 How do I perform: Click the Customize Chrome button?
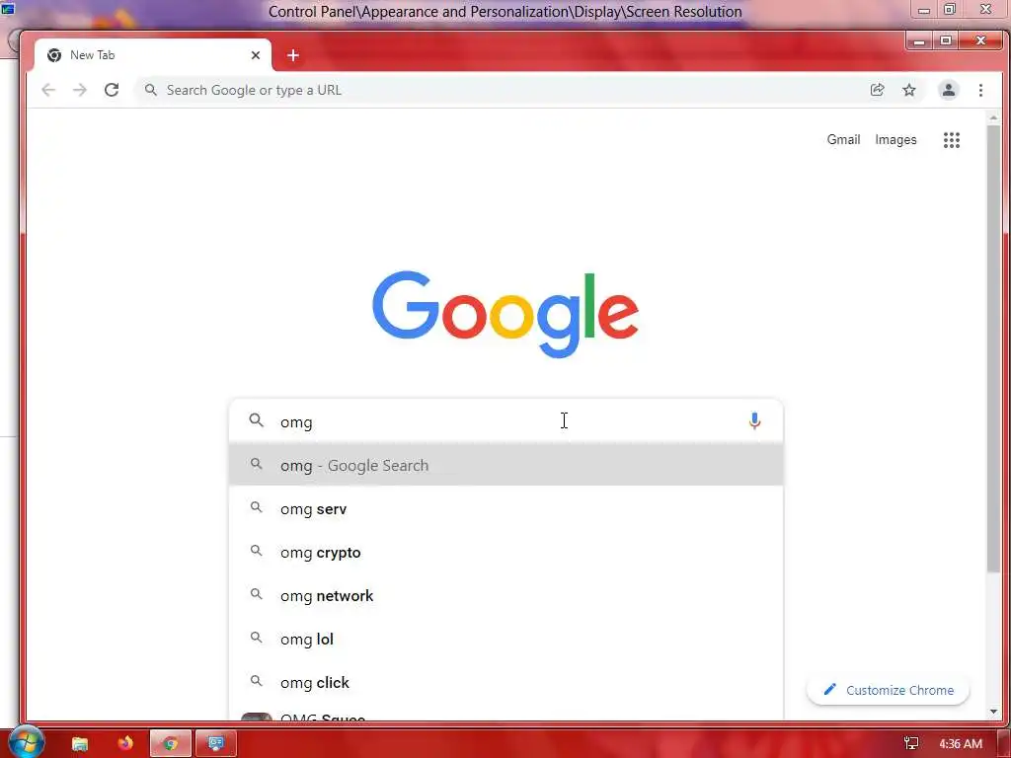tap(888, 690)
